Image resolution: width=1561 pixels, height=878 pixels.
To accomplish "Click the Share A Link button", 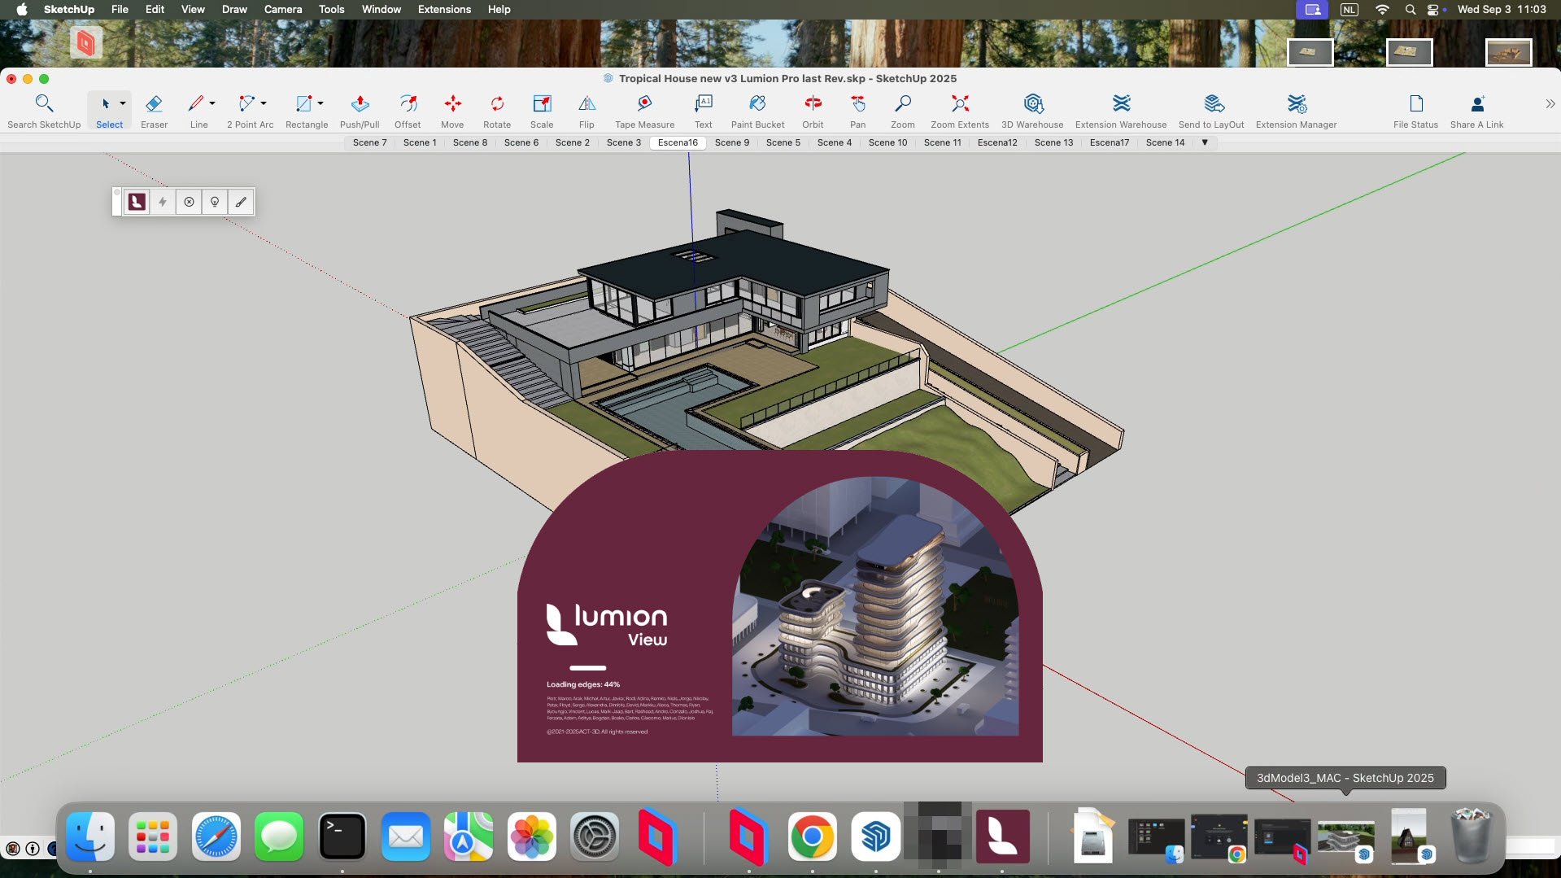I will click(x=1476, y=111).
